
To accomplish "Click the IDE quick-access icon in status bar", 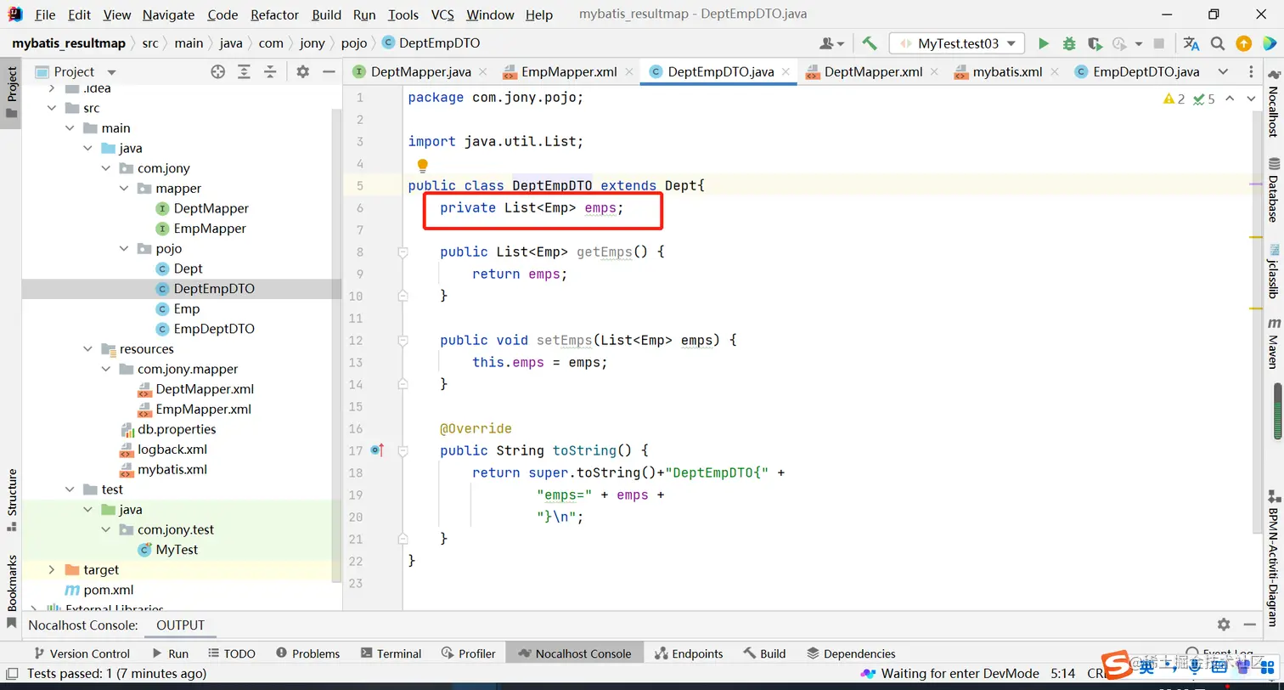I will click(x=12, y=674).
